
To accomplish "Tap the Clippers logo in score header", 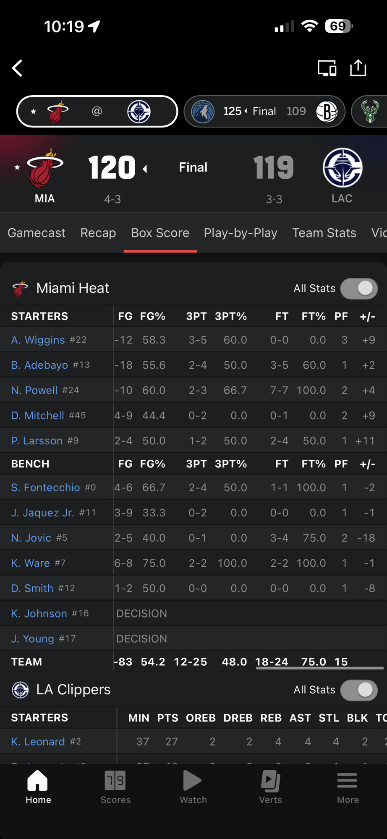I will point(342,168).
